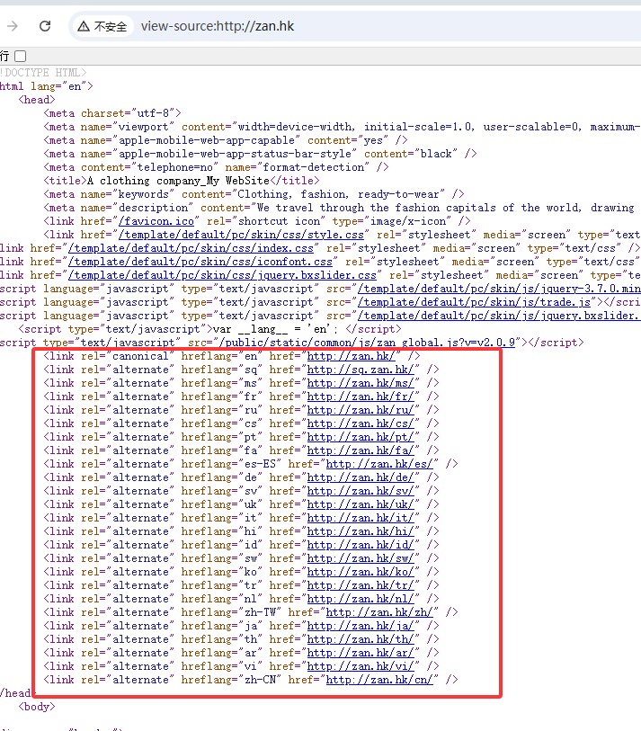This screenshot has height=731, width=641.
Task: Toggle the line wrap checkbox
Action: coord(20,57)
